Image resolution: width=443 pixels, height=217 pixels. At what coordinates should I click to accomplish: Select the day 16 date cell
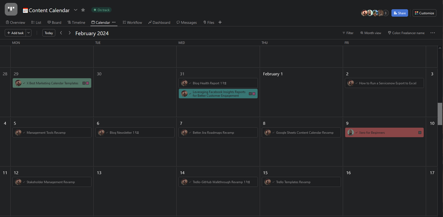tap(384, 191)
